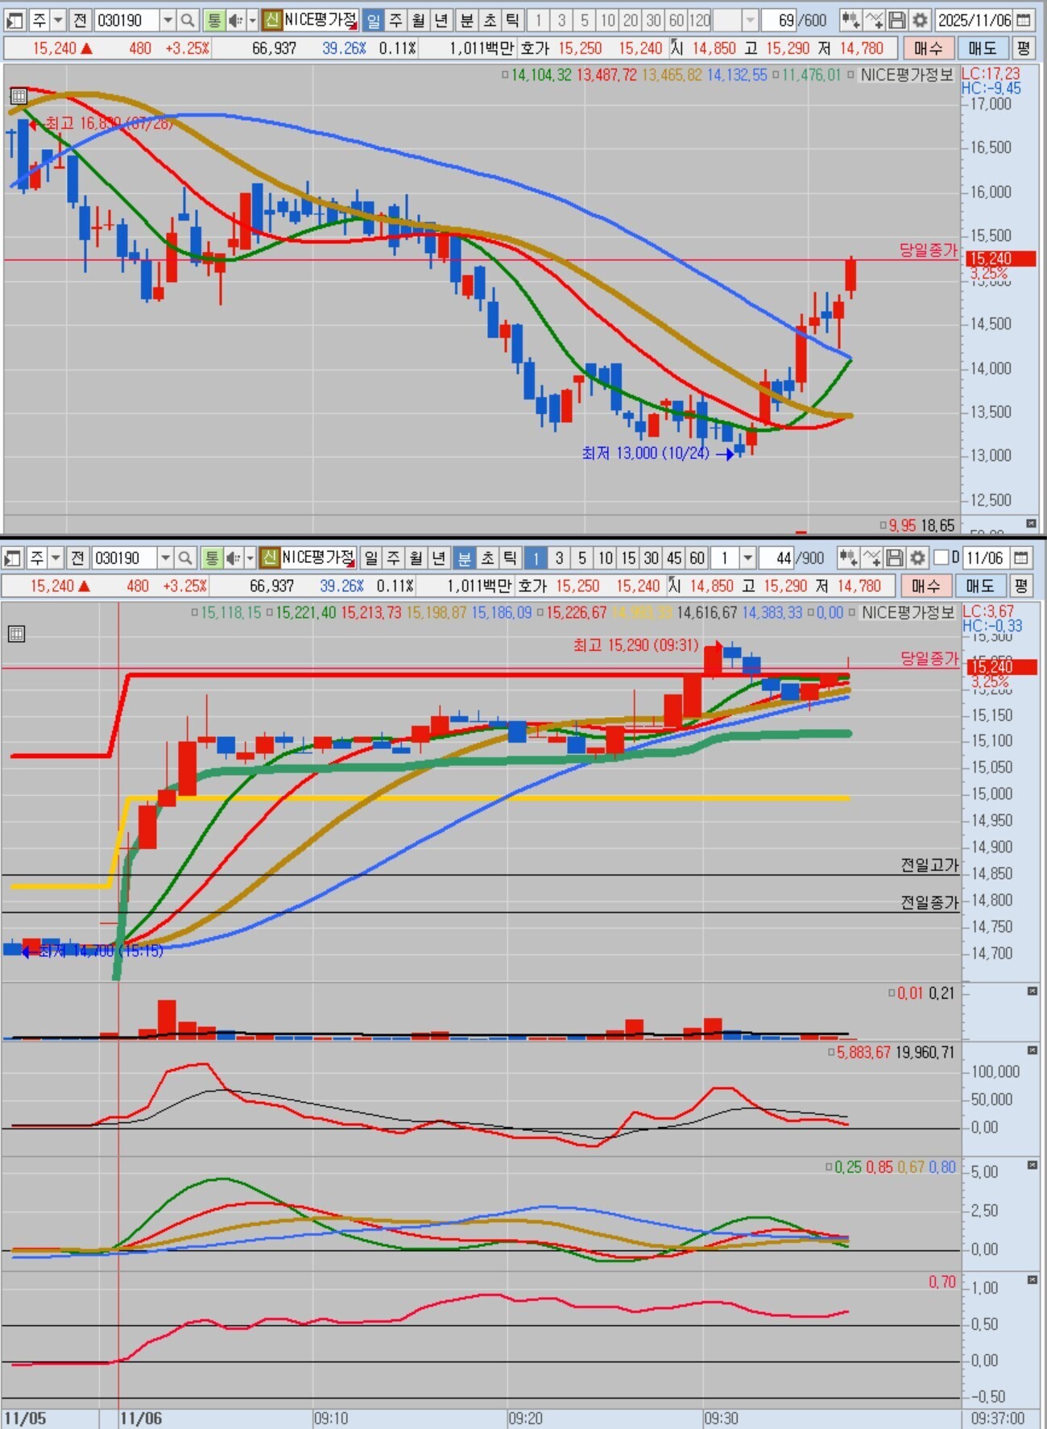Collapse the volume panel with its corner icon
The image size is (1047, 1429).
tap(1033, 992)
